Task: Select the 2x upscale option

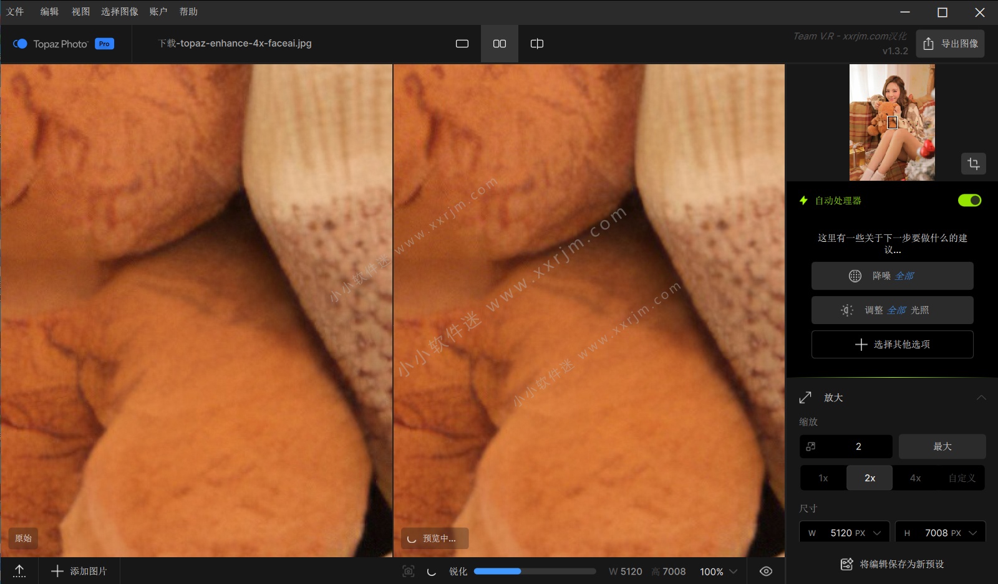Action: coord(870,477)
